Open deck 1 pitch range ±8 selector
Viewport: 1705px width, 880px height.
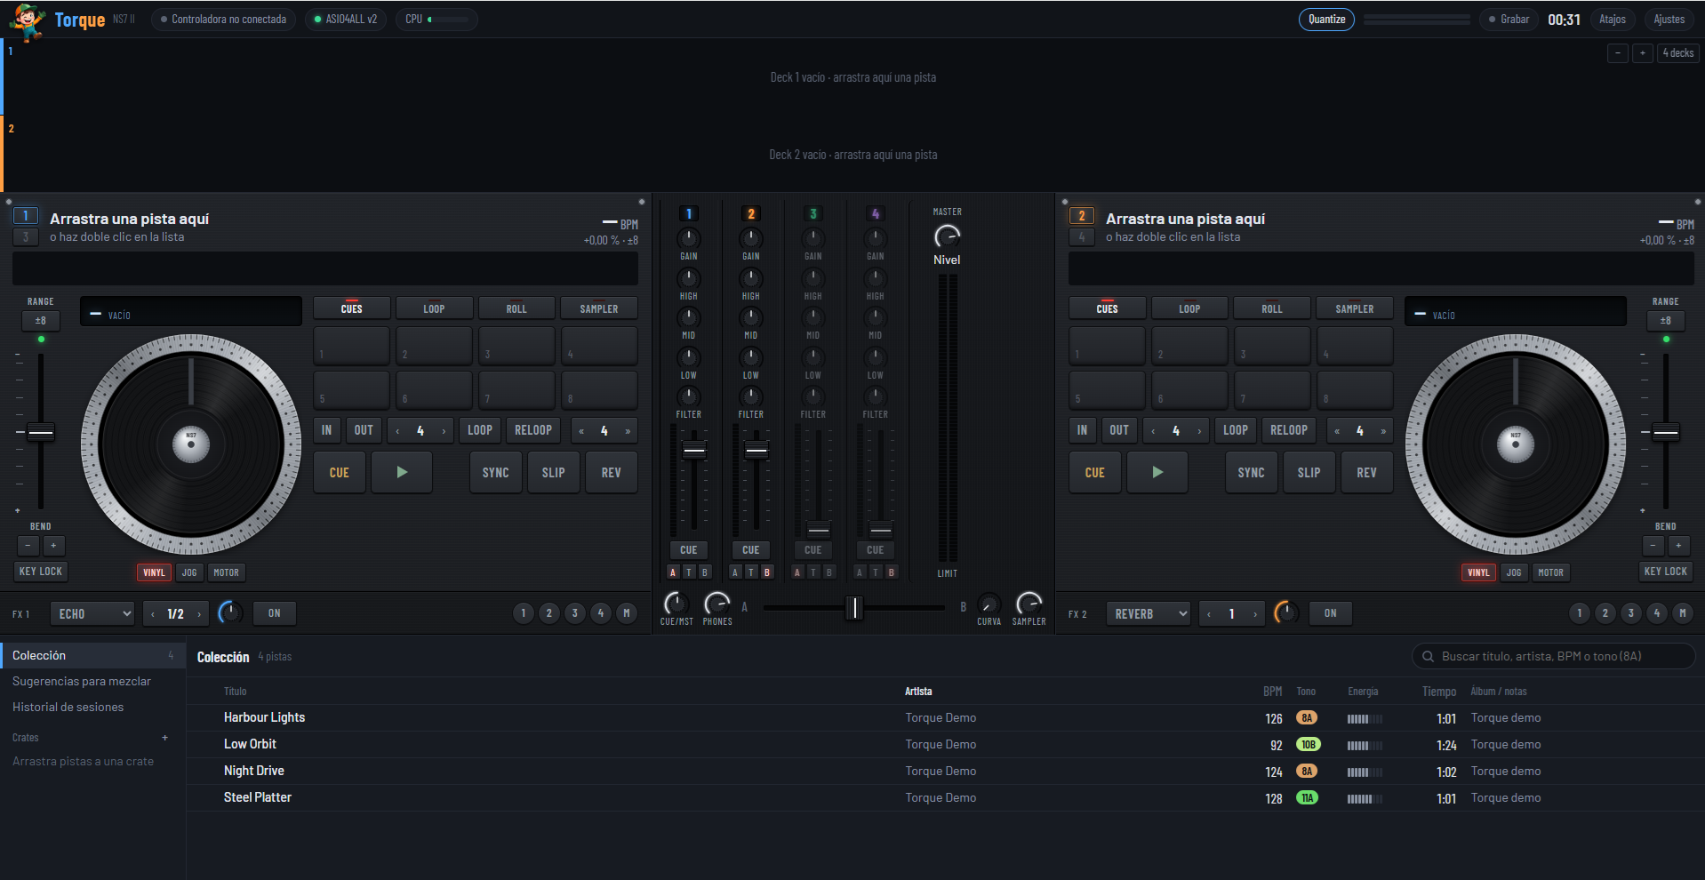41,320
